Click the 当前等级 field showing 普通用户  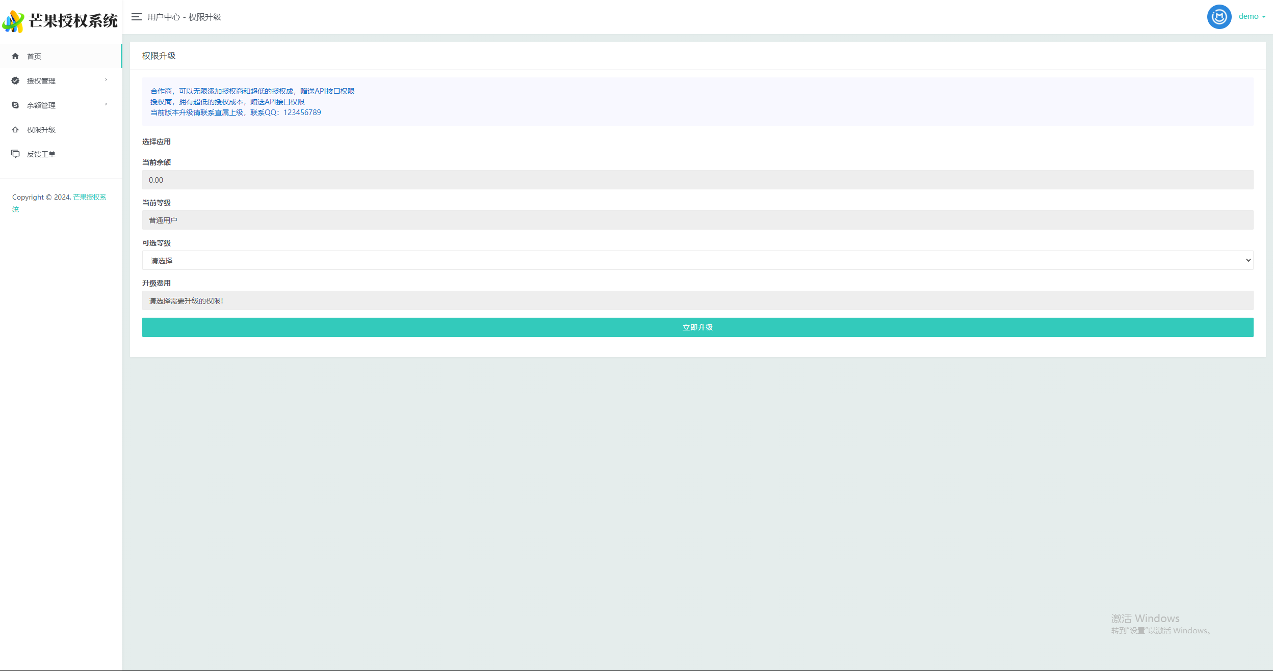click(x=697, y=220)
